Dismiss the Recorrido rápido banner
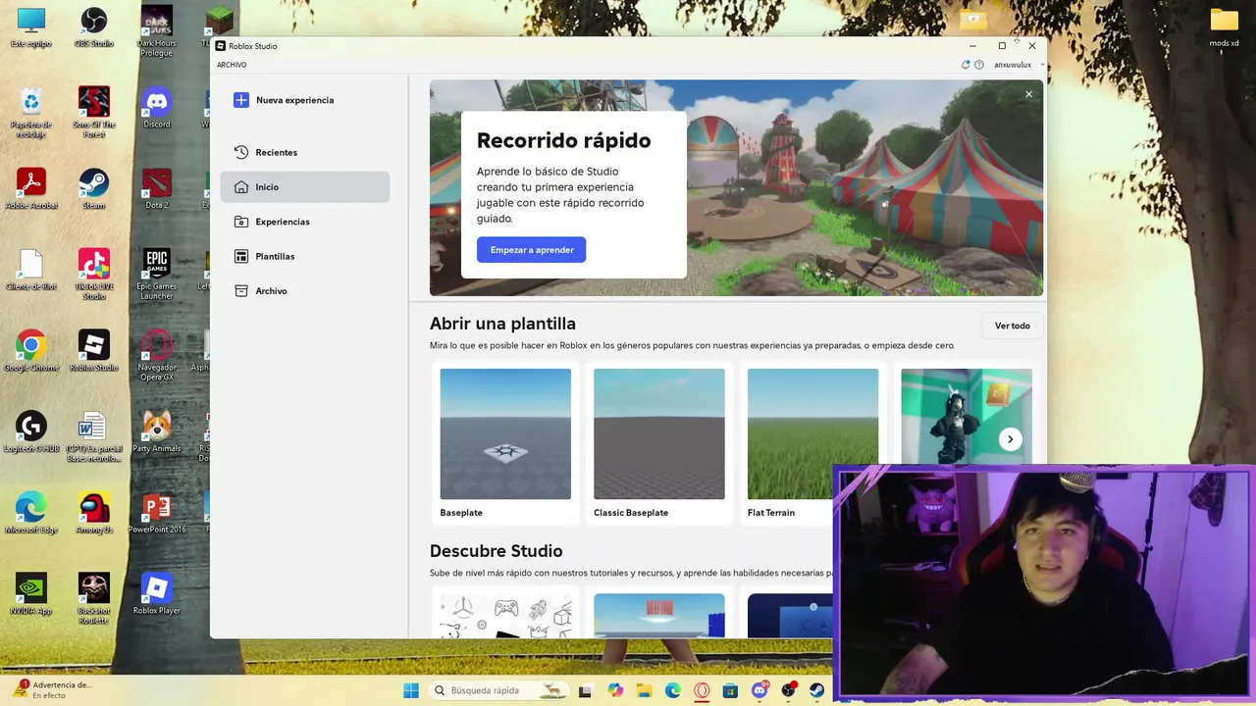 pos(1028,94)
